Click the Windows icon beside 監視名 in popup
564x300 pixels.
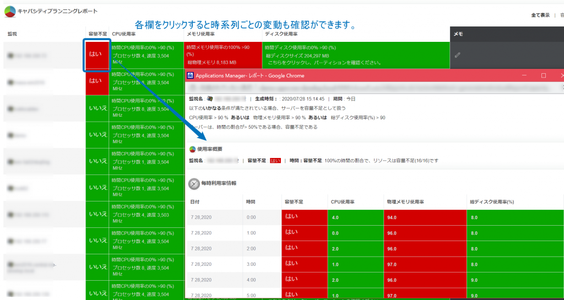click(x=209, y=99)
